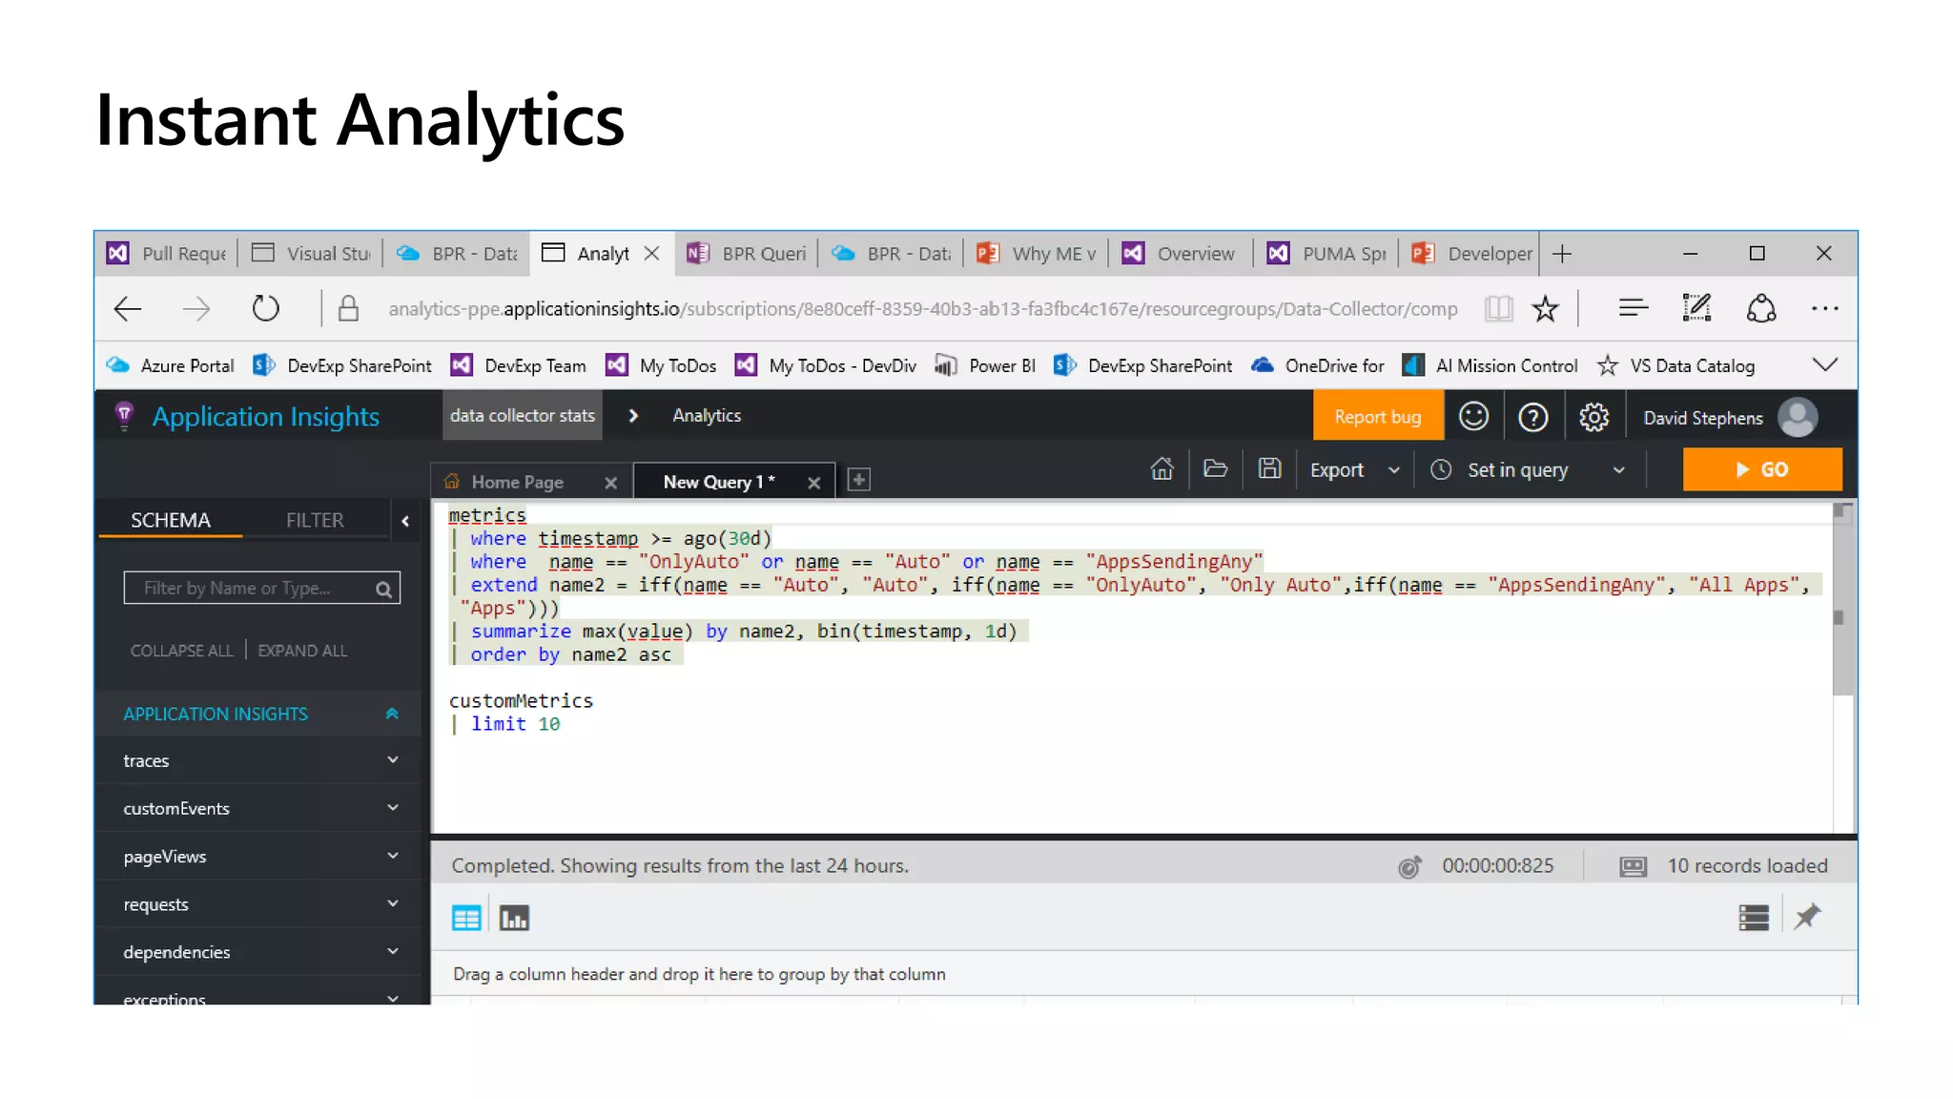This screenshot has width=1953, height=1099.
Task: Open query with folder icon
Action: tap(1215, 468)
